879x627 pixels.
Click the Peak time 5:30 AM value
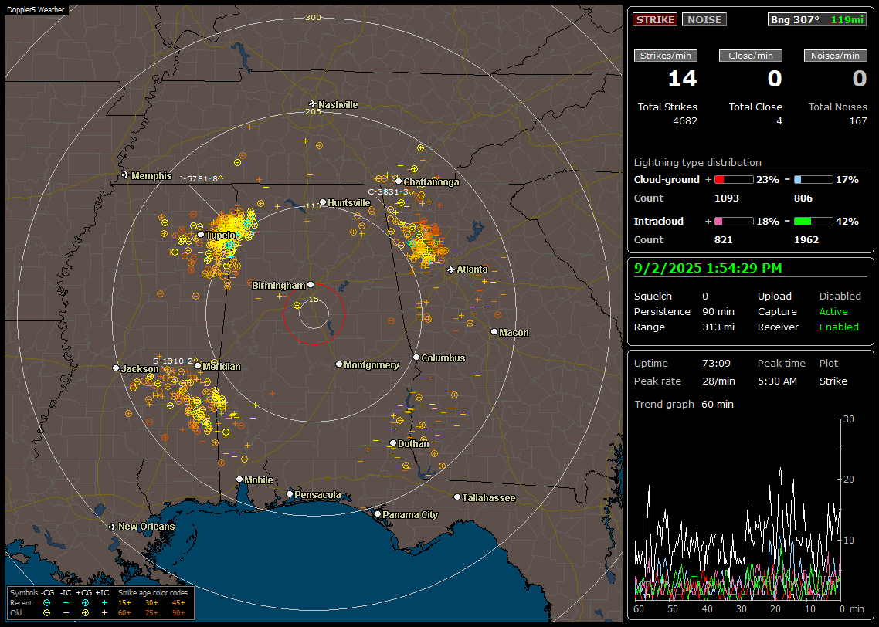pos(777,381)
